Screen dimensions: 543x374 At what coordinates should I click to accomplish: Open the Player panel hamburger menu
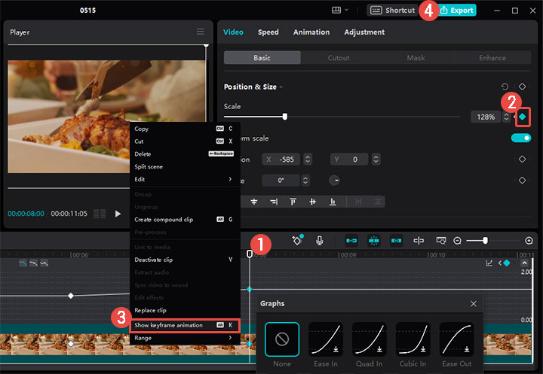[x=201, y=32]
